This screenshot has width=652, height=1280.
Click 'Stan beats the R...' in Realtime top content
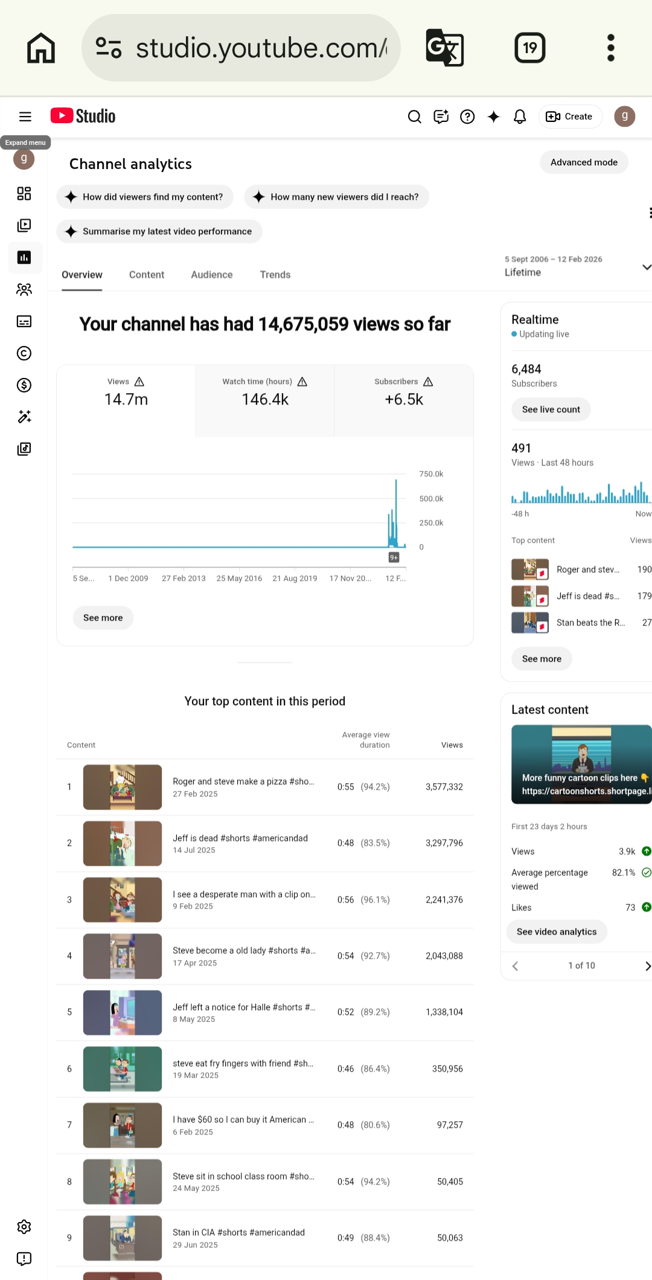coord(590,622)
